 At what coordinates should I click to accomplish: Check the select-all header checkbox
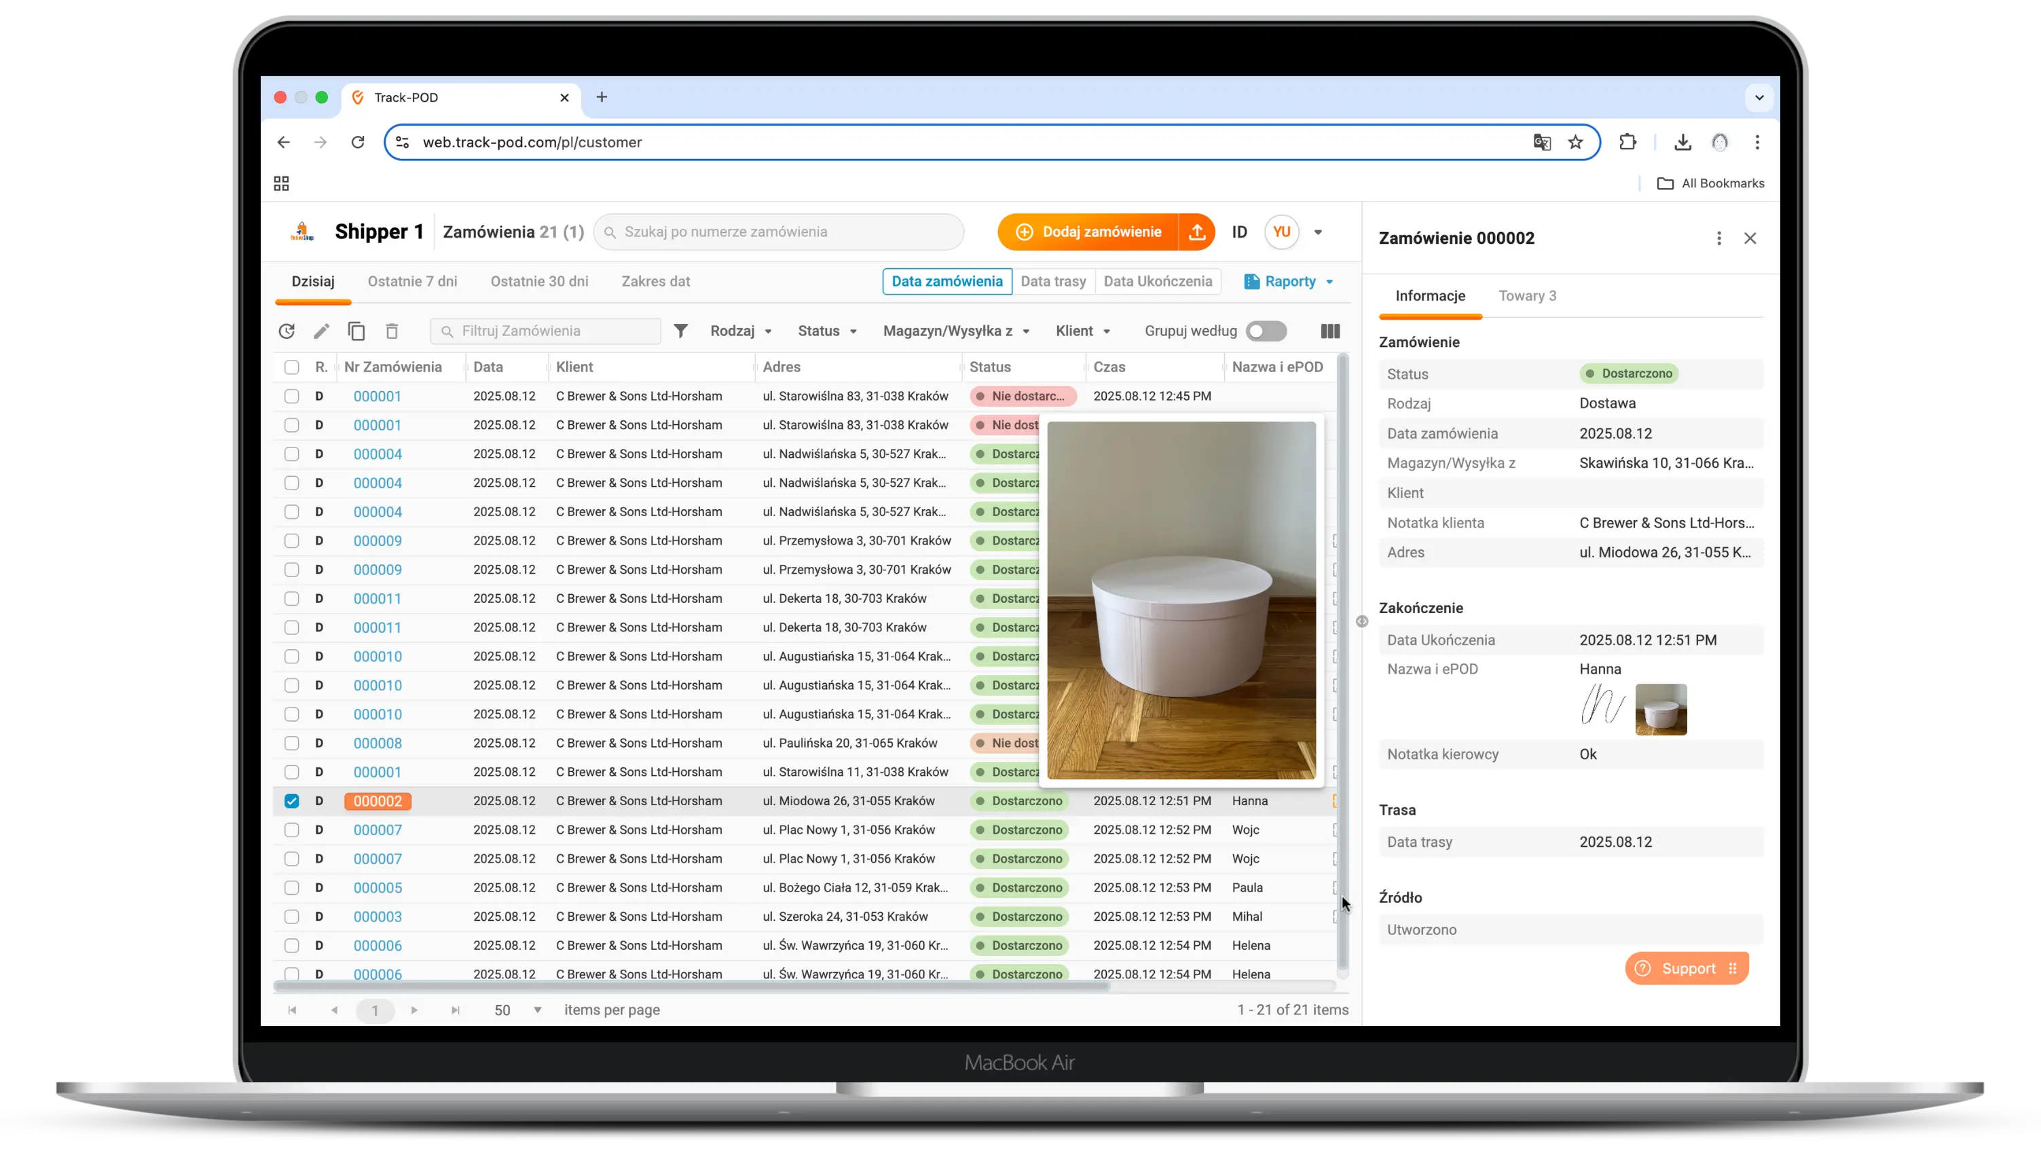(291, 367)
